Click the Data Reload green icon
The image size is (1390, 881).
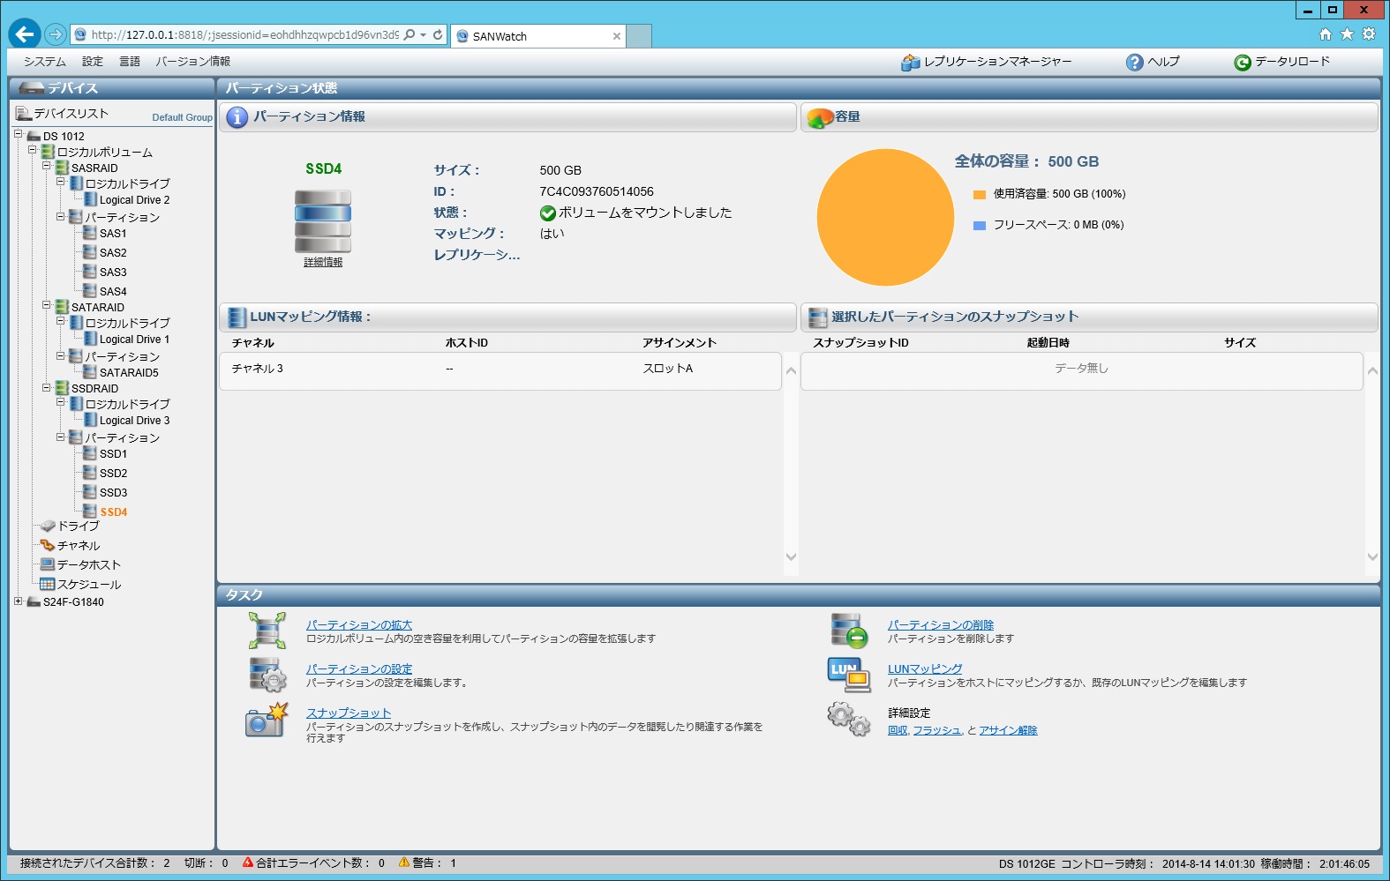point(1242,63)
